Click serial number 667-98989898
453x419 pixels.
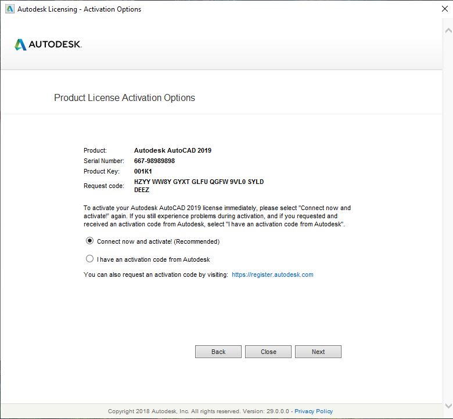point(154,161)
